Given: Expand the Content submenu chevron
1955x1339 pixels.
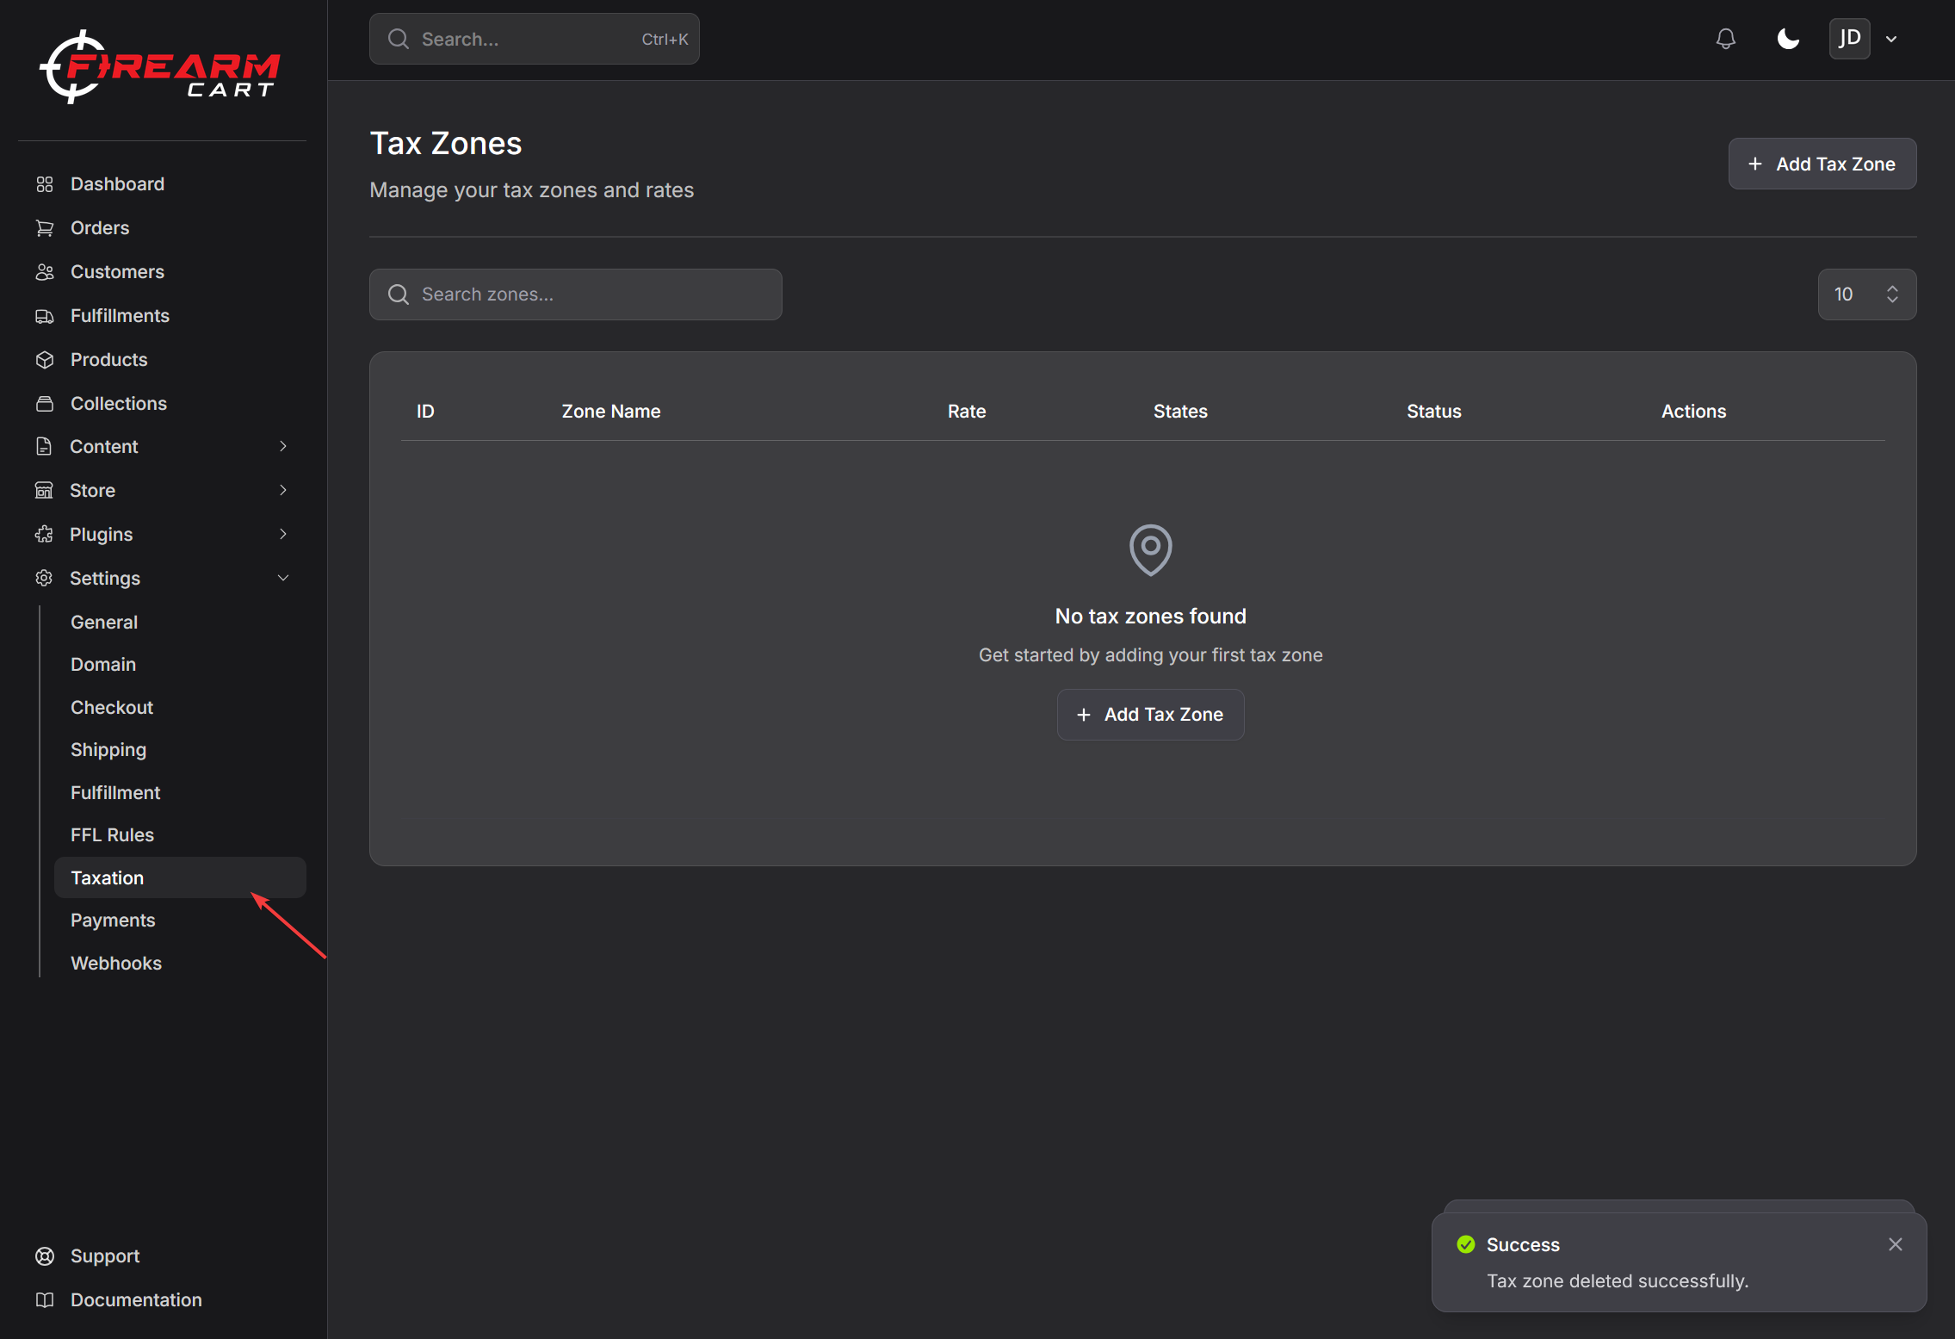Looking at the screenshot, I should 283,446.
